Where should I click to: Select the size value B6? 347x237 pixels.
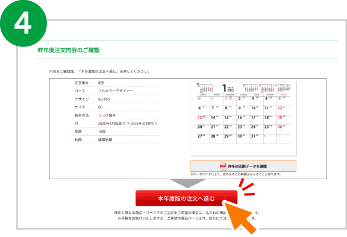(x=100, y=107)
